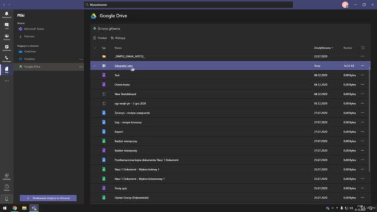
Task: Click the Przekaż upload button
Action: pos(100,38)
